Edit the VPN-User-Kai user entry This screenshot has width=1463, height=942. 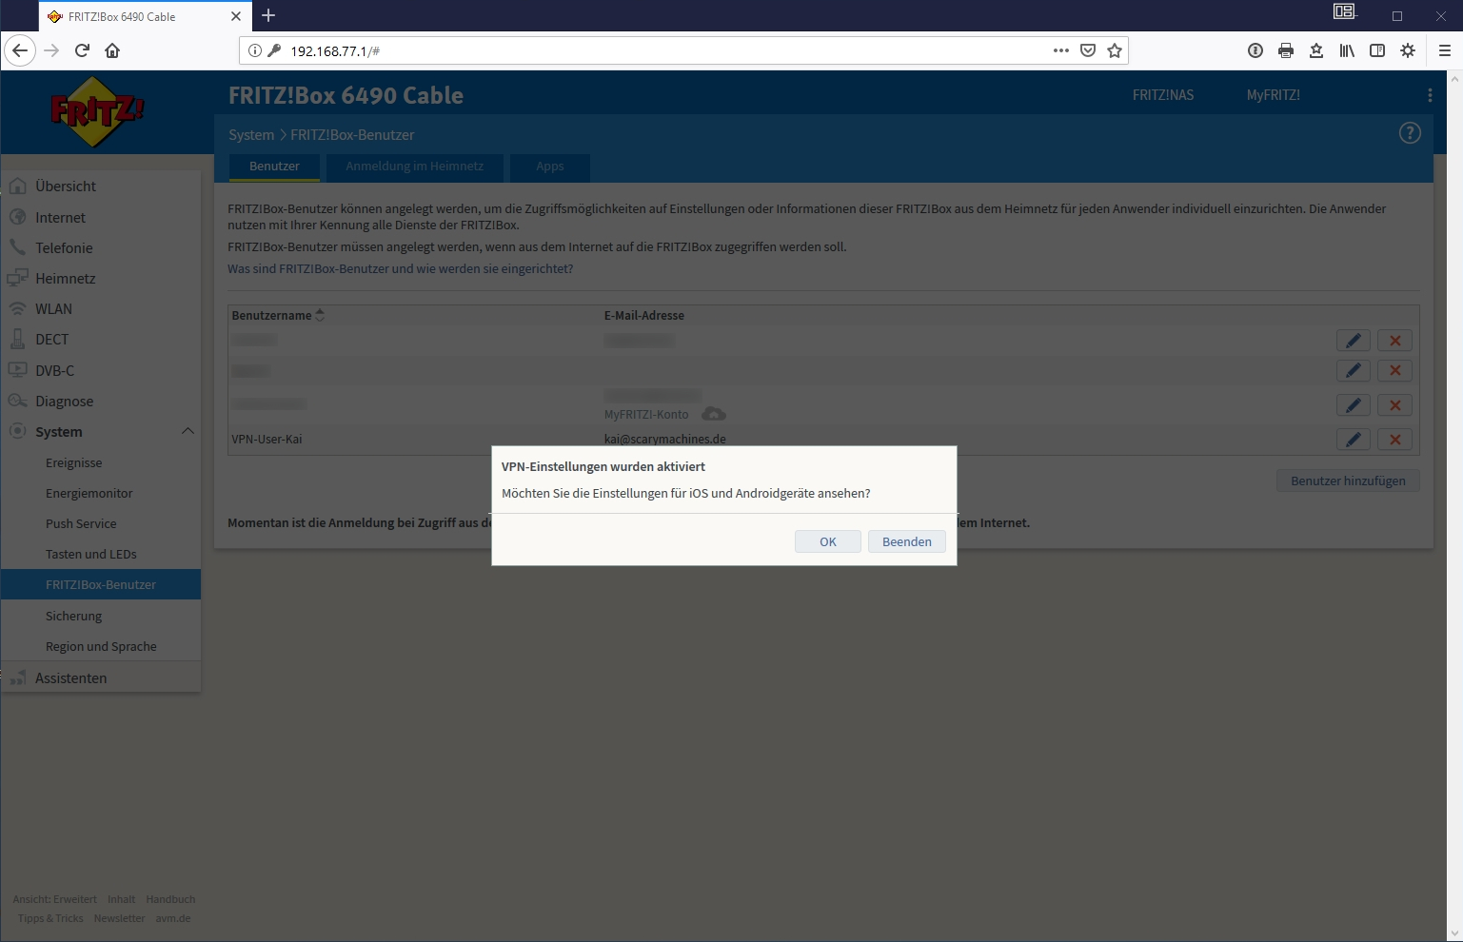tap(1353, 439)
